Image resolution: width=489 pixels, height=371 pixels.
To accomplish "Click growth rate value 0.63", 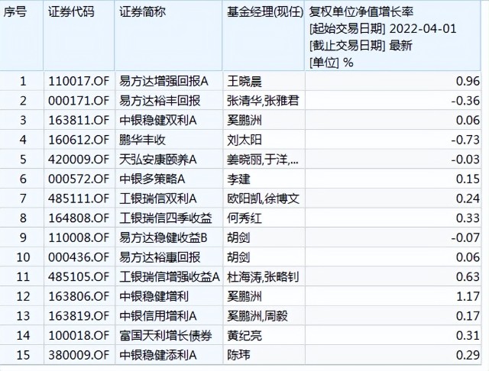I will 468,276.
